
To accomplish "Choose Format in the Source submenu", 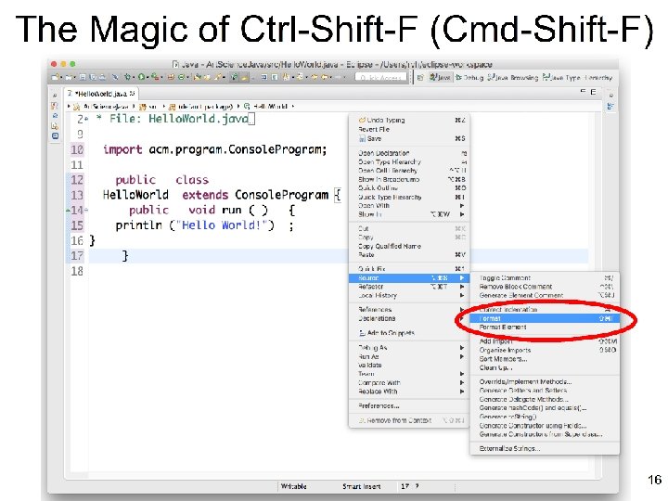I will [545, 318].
